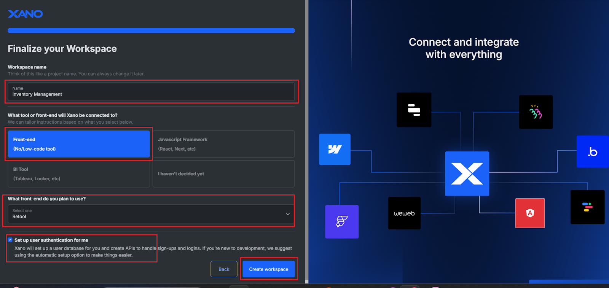Select I haven't decided yet option
The height and width of the screenshot is (288, 609).
tap(223, 173)
